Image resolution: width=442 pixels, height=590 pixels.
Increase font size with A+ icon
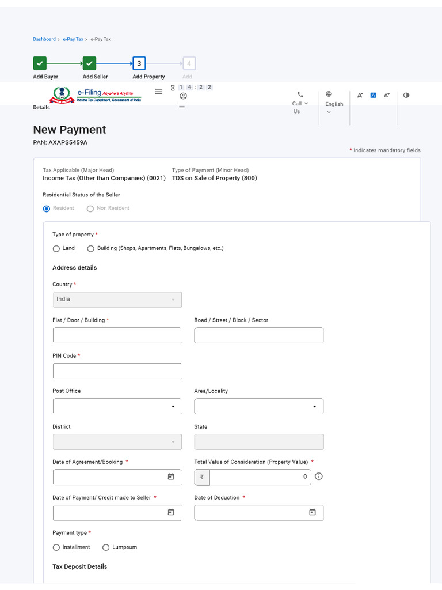387,95
